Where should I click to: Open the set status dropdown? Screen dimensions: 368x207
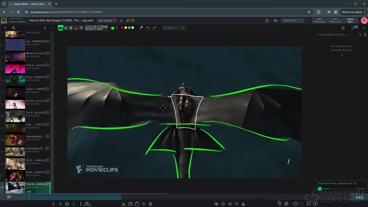pyautogui.click(x=107, y=21)
